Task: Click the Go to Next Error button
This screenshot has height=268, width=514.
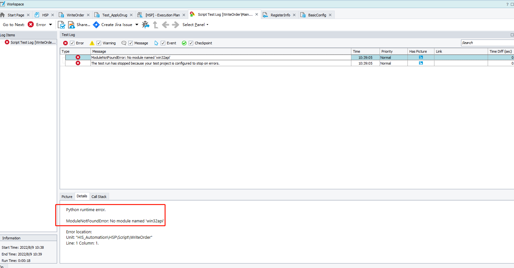Action: tap(37, 25)
